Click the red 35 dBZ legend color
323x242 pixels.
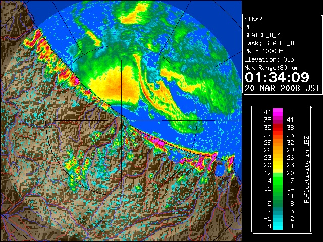pos(278,127)
